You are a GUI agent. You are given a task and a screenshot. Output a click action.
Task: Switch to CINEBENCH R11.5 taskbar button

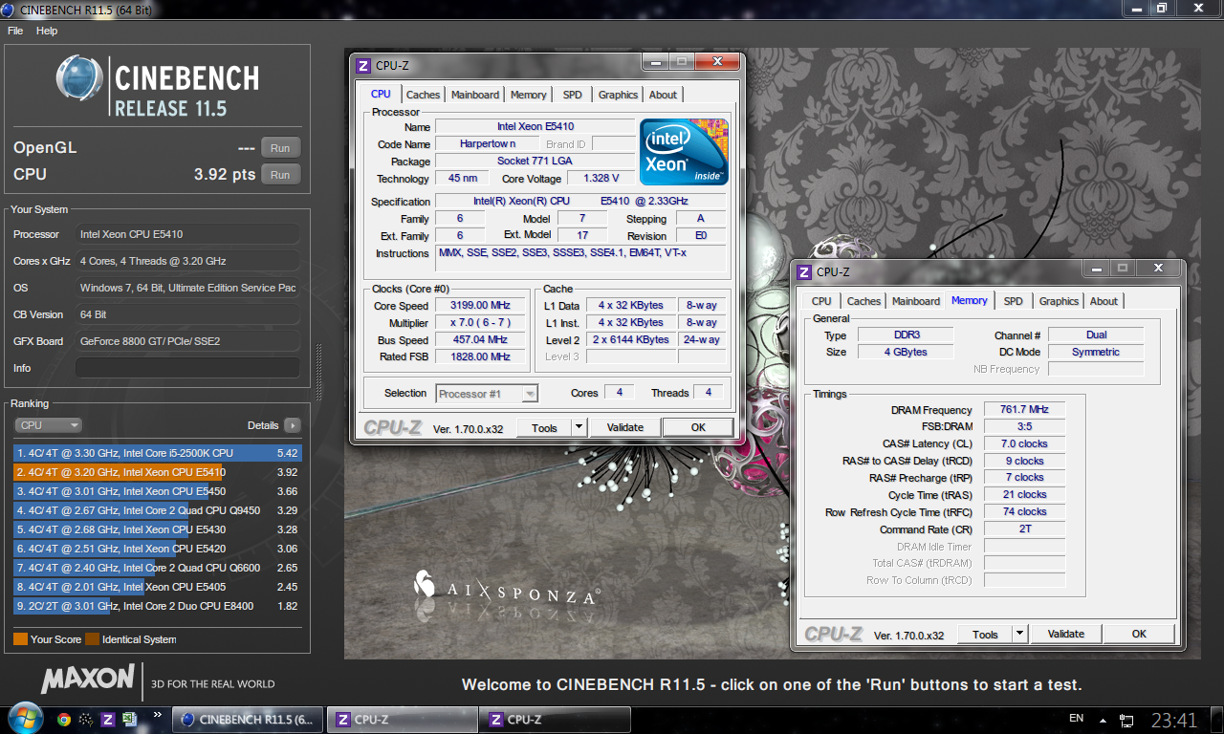pos(249,720)
